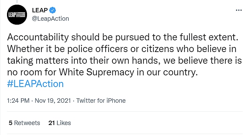Screen dimensions: 249x135
Task: View the 5 Retweets list
Action: coord(24,123)
